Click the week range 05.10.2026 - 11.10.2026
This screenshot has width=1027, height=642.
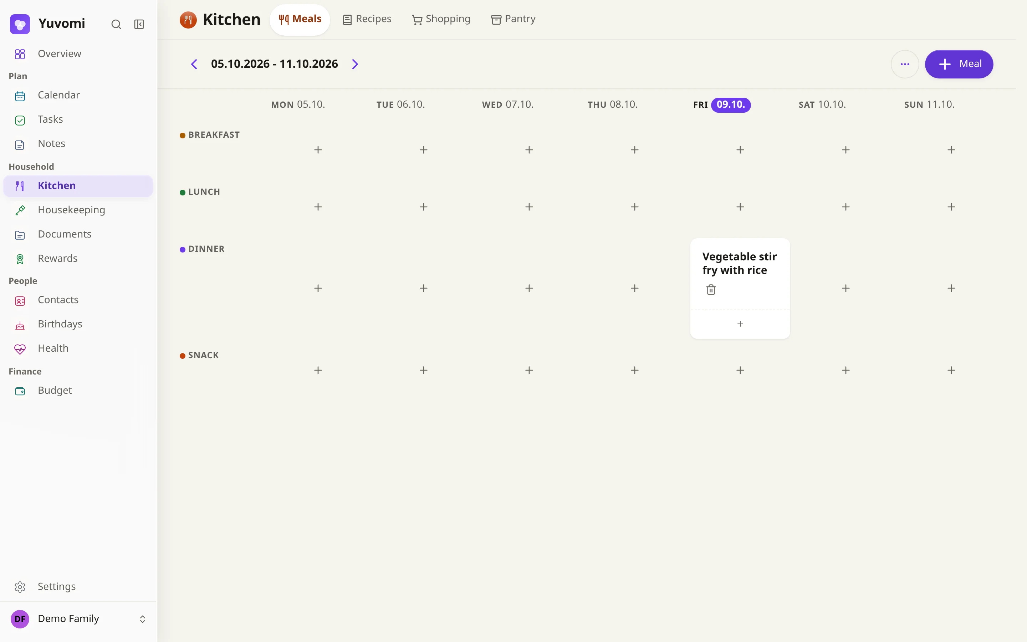[x=275, y=64]
